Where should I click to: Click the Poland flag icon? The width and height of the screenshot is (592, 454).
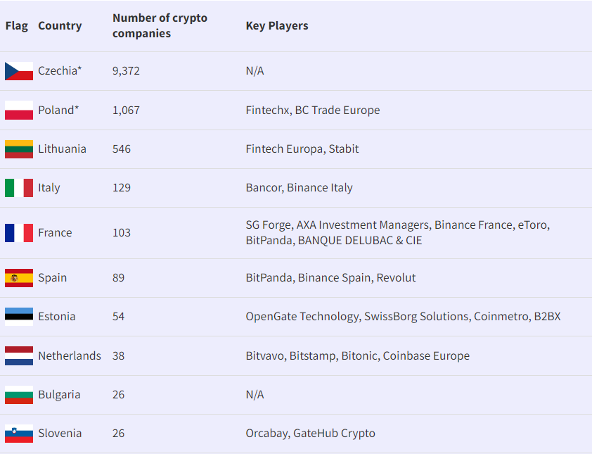tap(19, 110)
